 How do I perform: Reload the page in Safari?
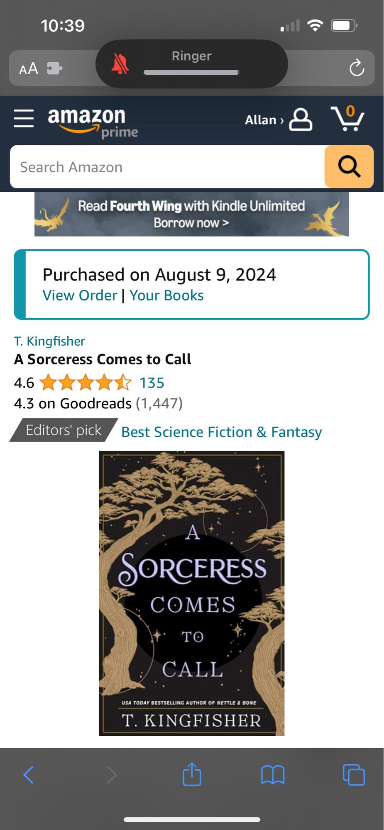(356, 68)
